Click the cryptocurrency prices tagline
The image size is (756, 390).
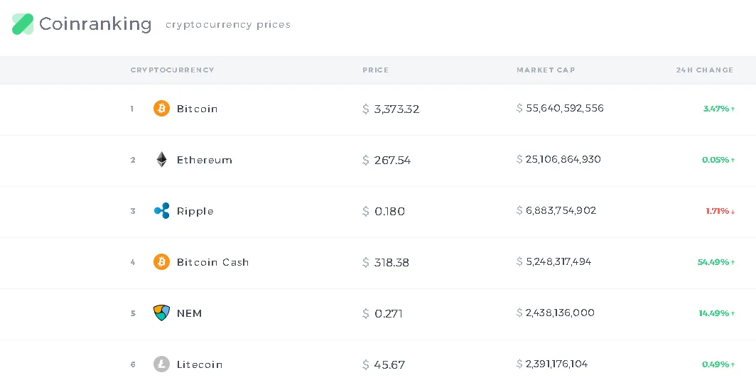click(228, 25)
